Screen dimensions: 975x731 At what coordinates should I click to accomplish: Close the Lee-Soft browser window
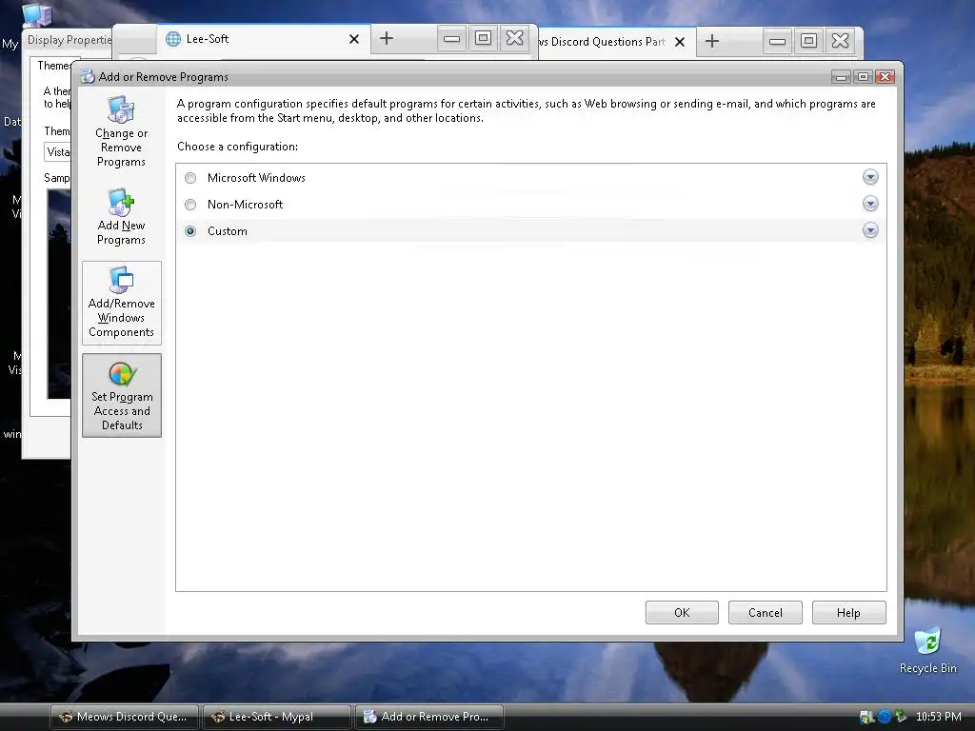515,38
